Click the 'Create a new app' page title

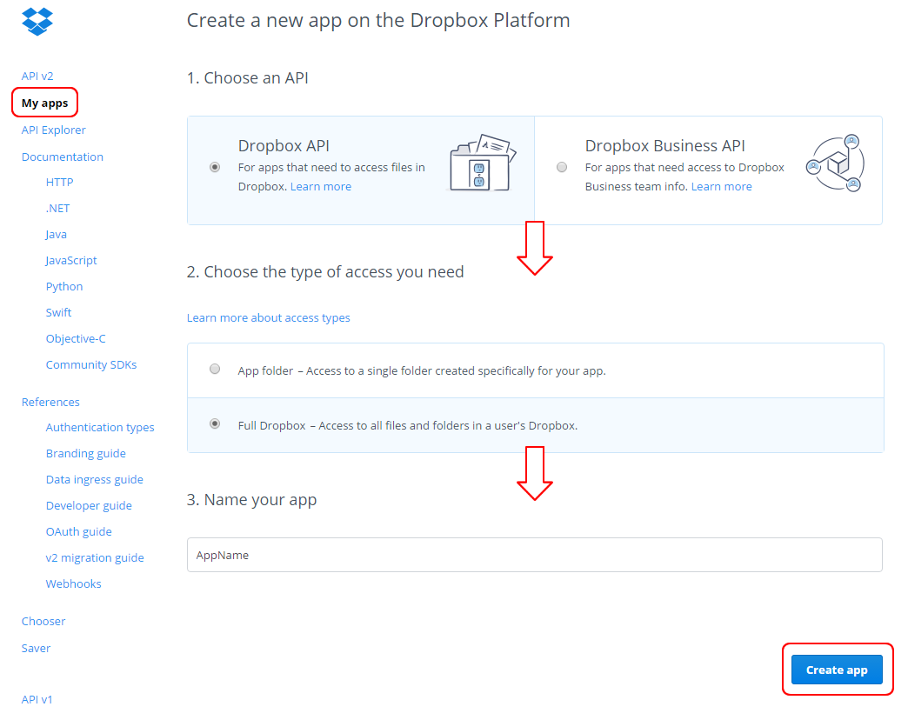tap(378, 21)
